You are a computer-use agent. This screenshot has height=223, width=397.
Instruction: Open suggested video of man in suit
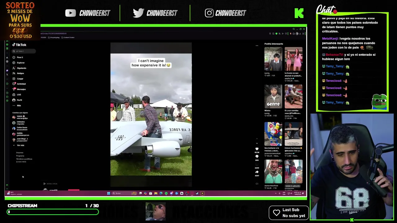coord(273,59)
